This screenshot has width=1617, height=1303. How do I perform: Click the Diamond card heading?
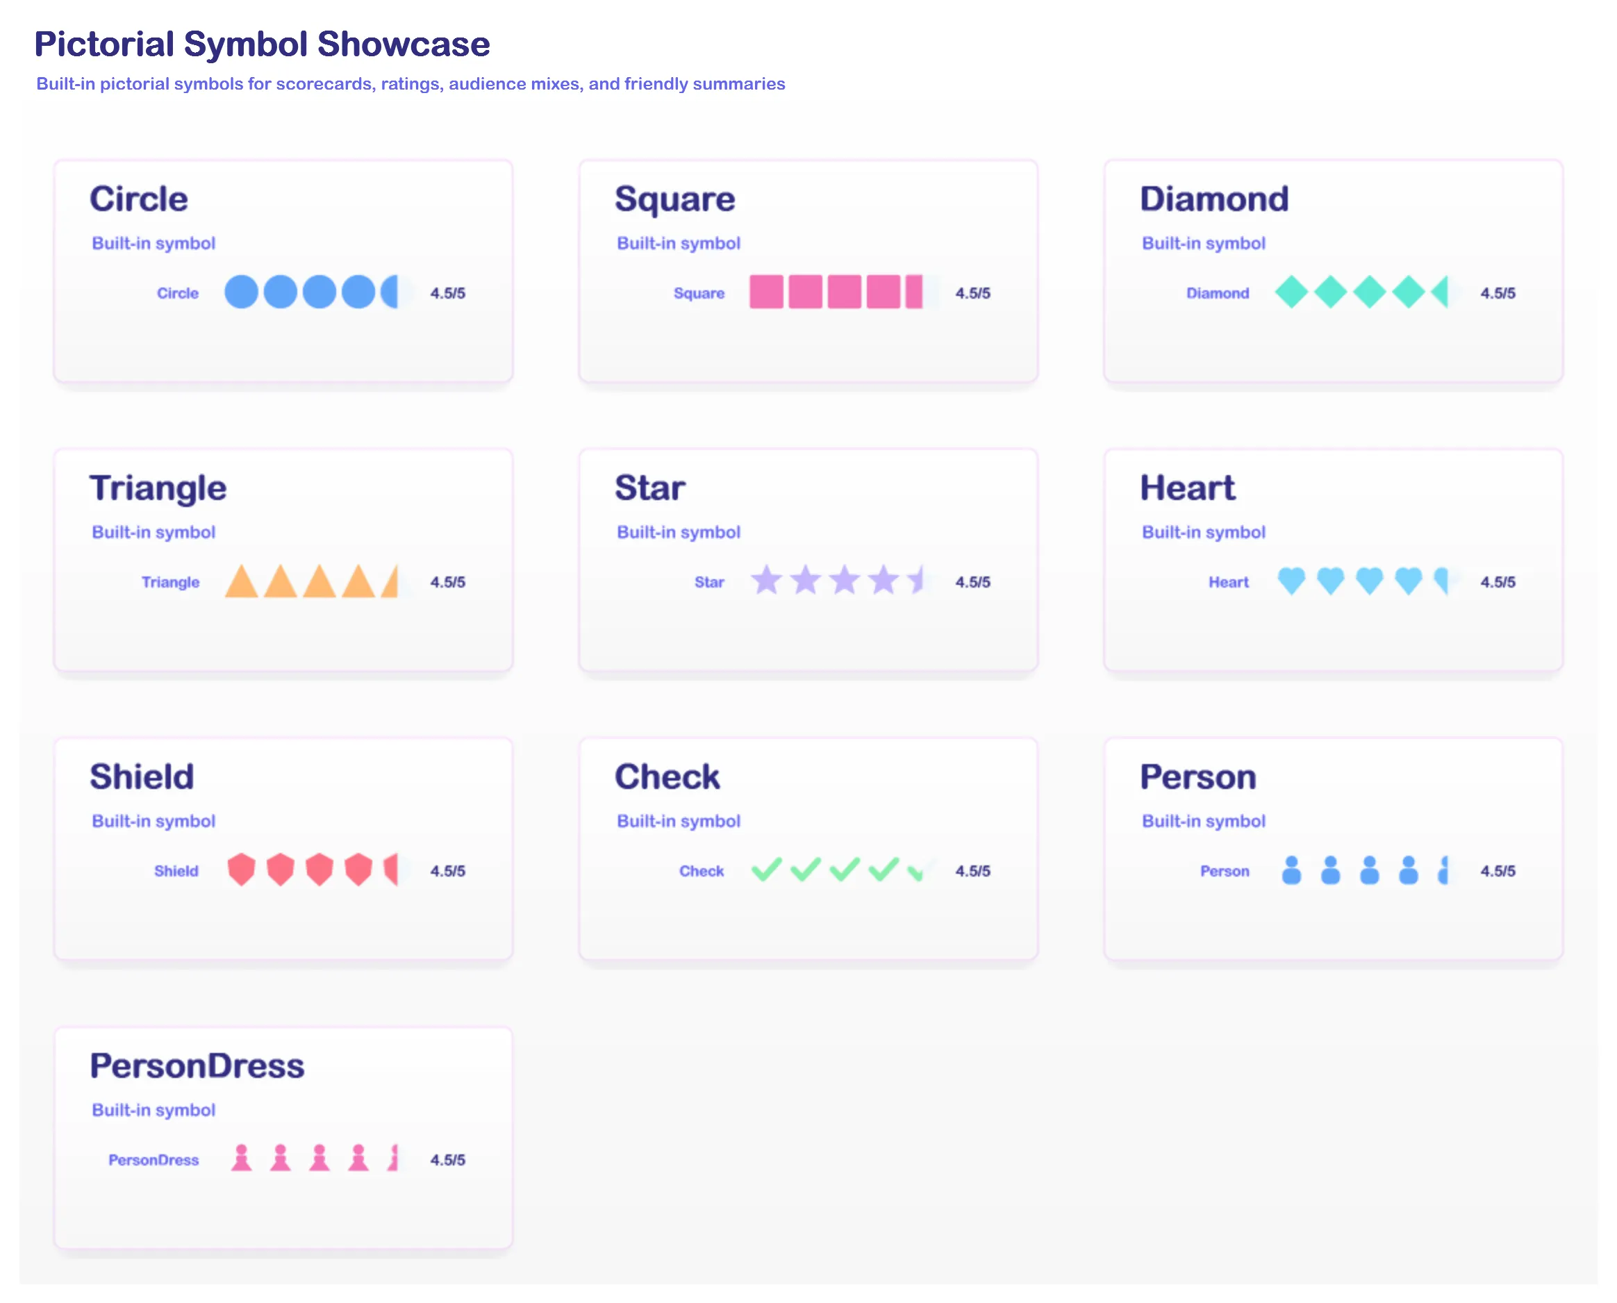pos(1214,199)
